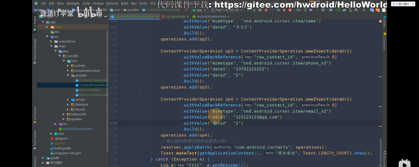Open the Edit menu

tap(52, 3)
